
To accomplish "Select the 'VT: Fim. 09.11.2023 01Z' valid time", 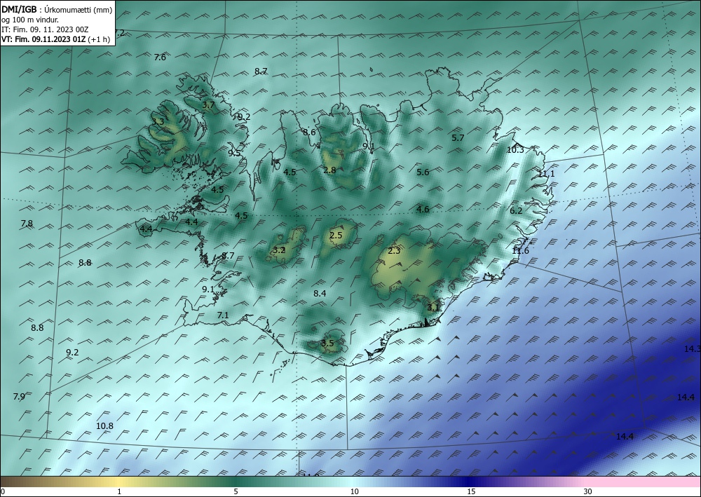I will [x=43, y=39].
